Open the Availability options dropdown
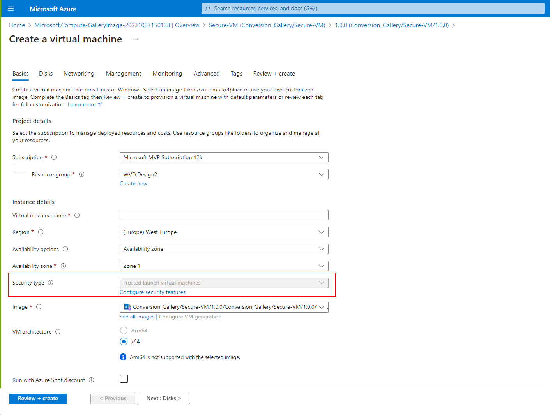The height and width of the screenshot is (415, 550). coord(224,249)
